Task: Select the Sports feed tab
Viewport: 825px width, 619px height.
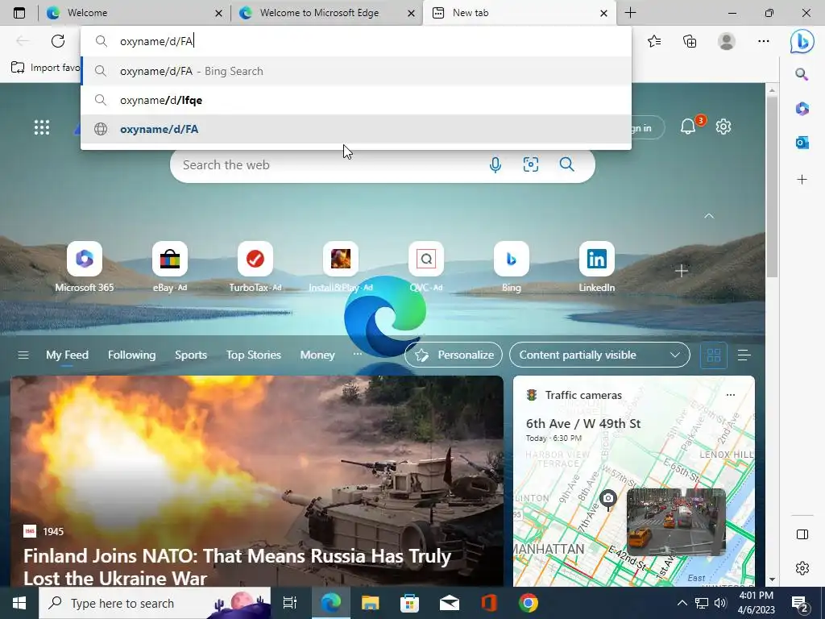Action: 190,355
